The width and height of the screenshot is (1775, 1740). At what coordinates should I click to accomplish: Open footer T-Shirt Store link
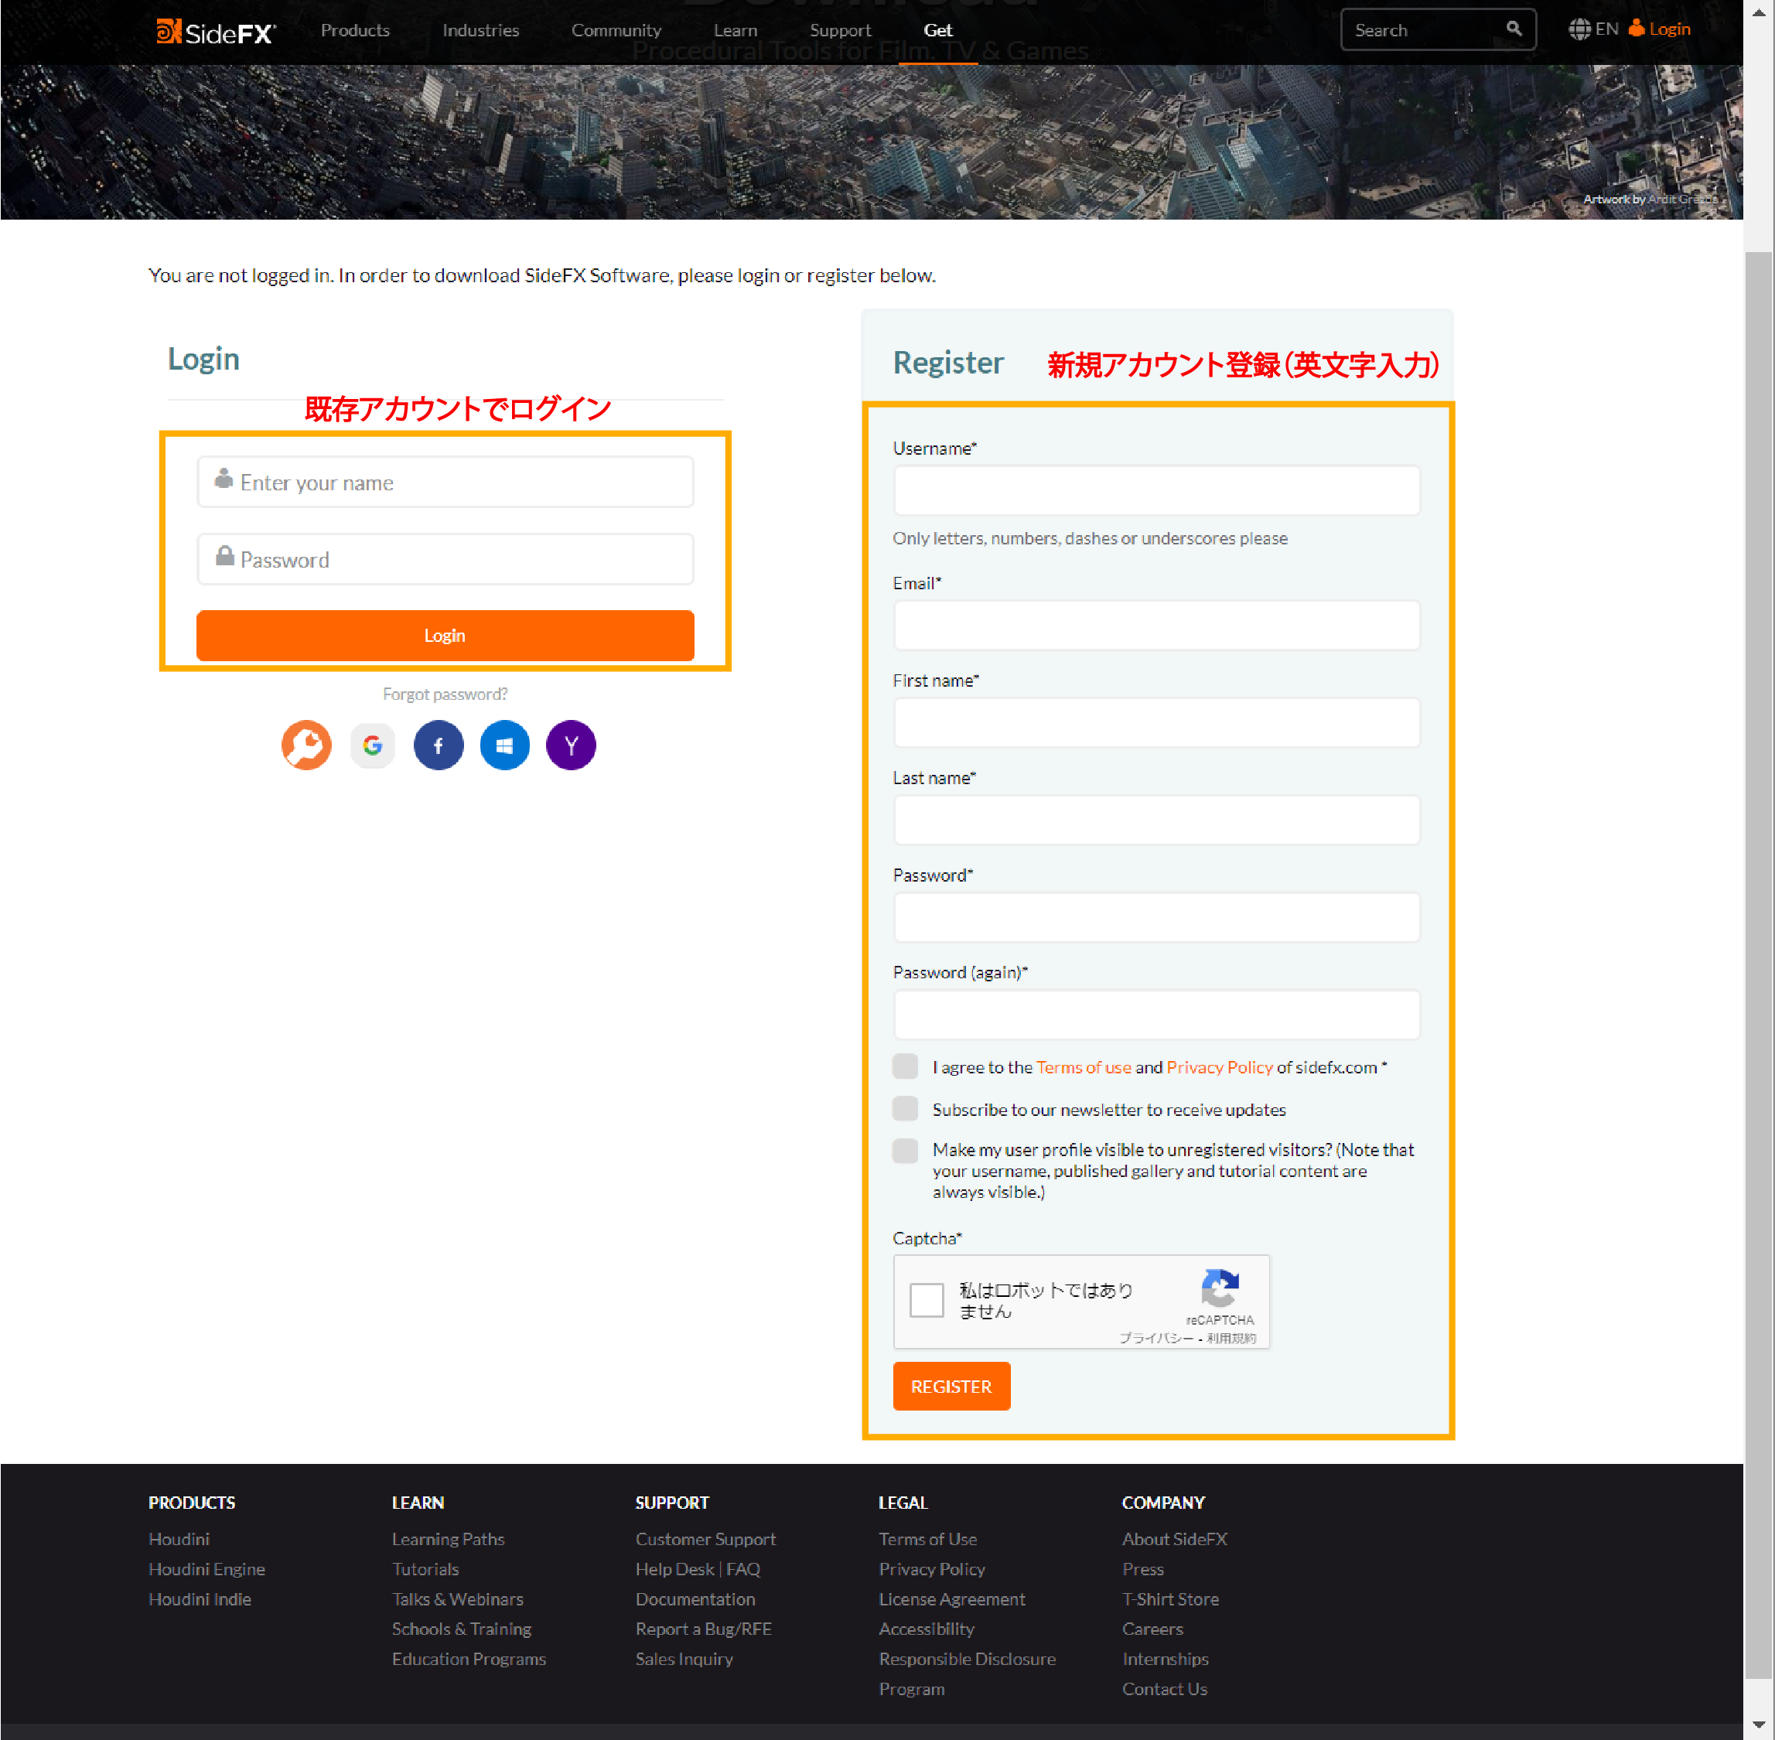1171,1599
